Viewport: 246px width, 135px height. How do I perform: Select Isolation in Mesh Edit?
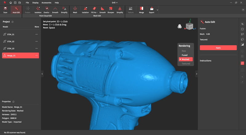pos(85,10)
